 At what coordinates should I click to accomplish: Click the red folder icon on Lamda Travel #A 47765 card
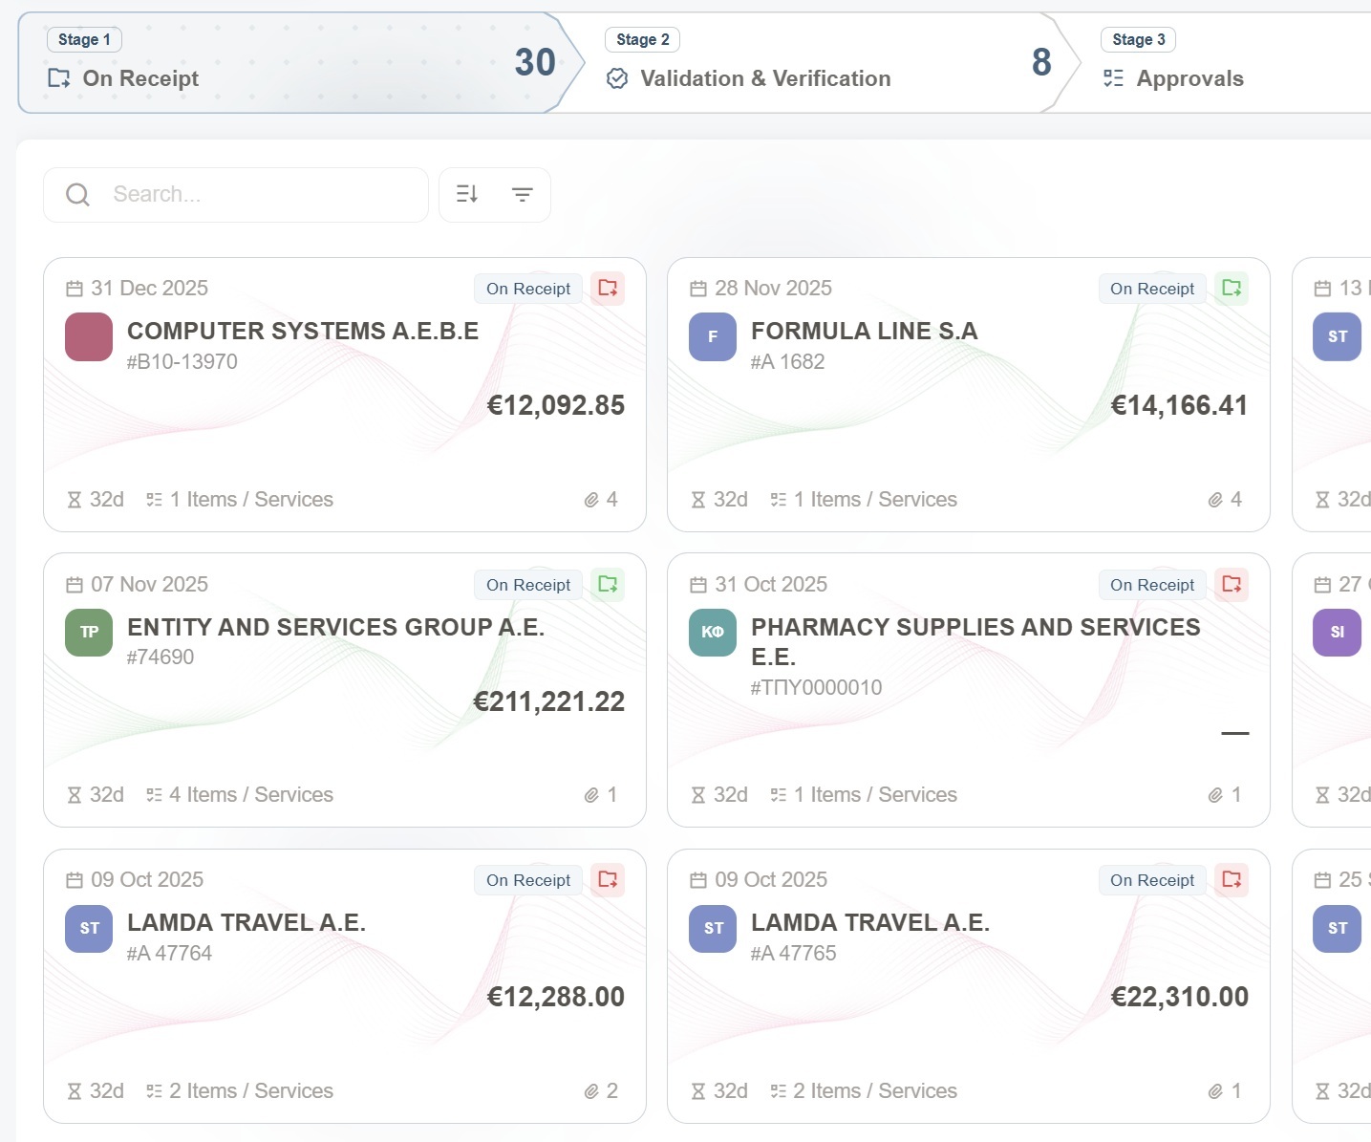1232,879
